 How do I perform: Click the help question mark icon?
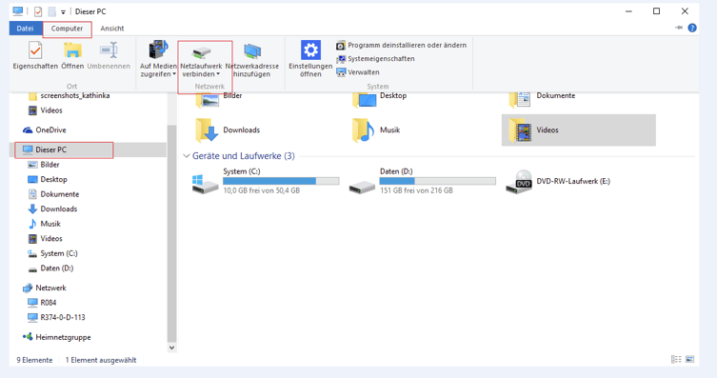(x=692, y=28)
